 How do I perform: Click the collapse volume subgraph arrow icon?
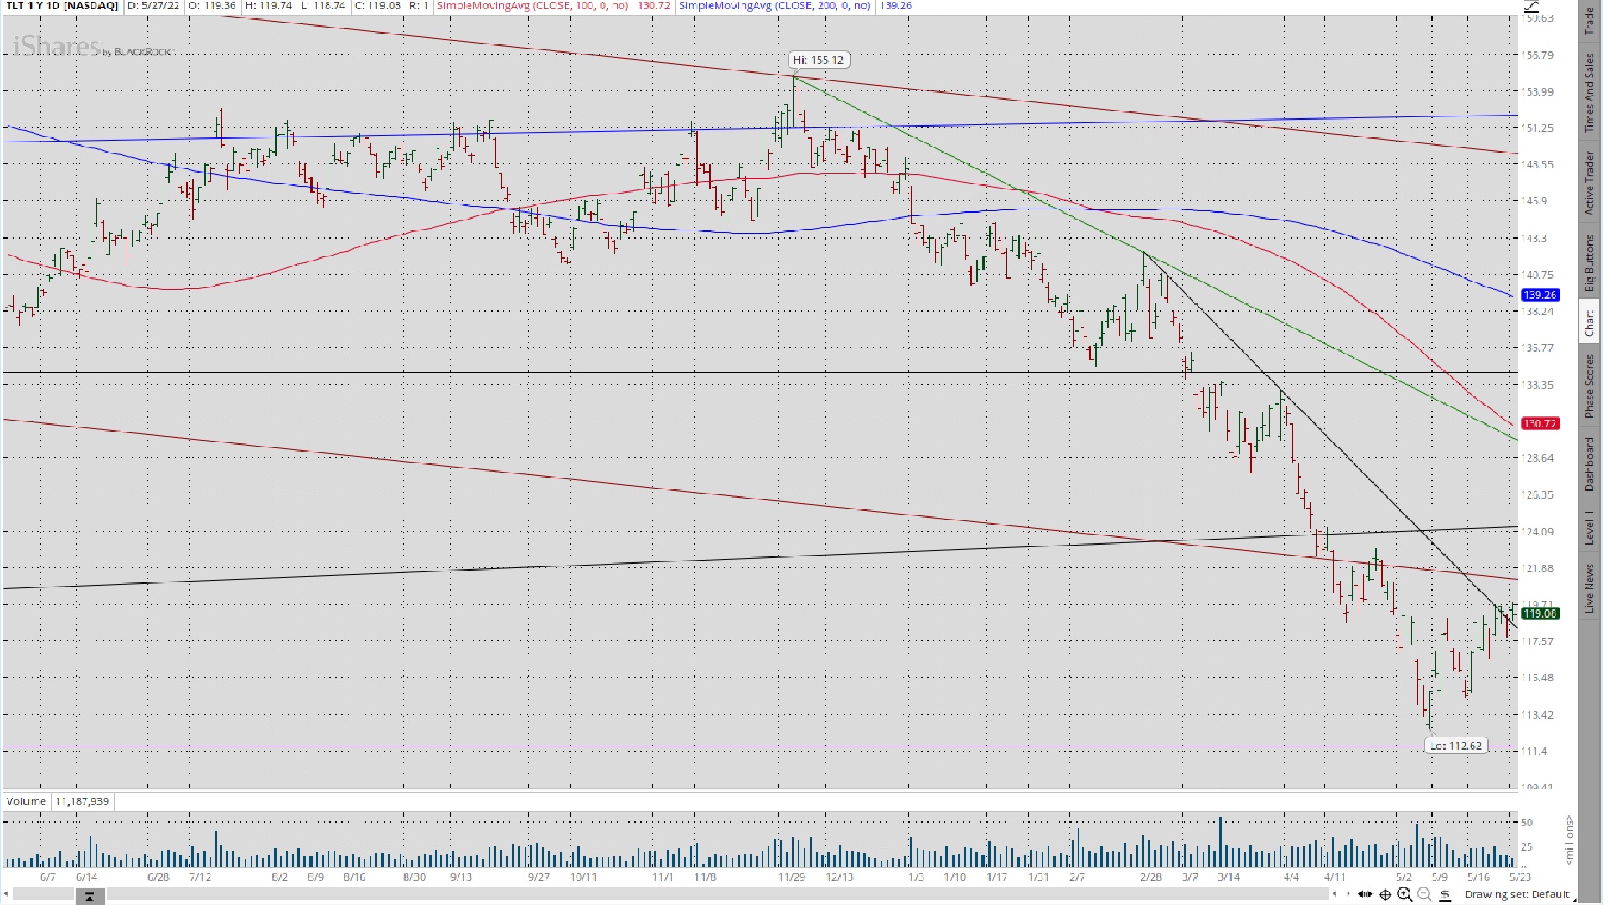point(90,897)
